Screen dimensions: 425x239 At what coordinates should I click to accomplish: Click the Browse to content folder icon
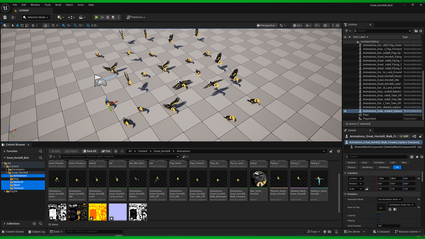[x=13, y=17]
